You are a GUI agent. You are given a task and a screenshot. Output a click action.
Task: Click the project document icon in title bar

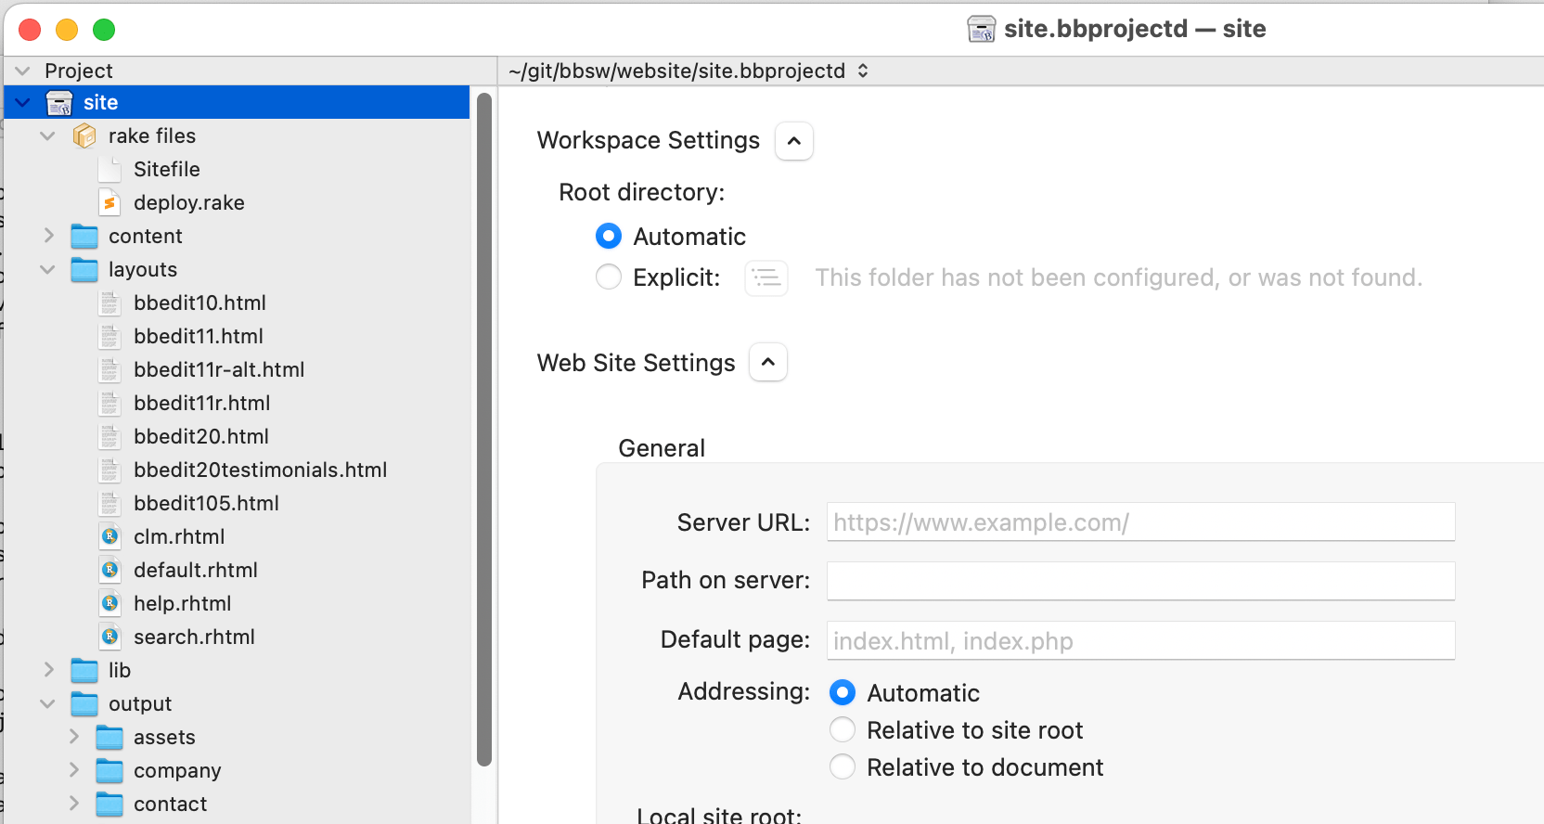[981, 30]
